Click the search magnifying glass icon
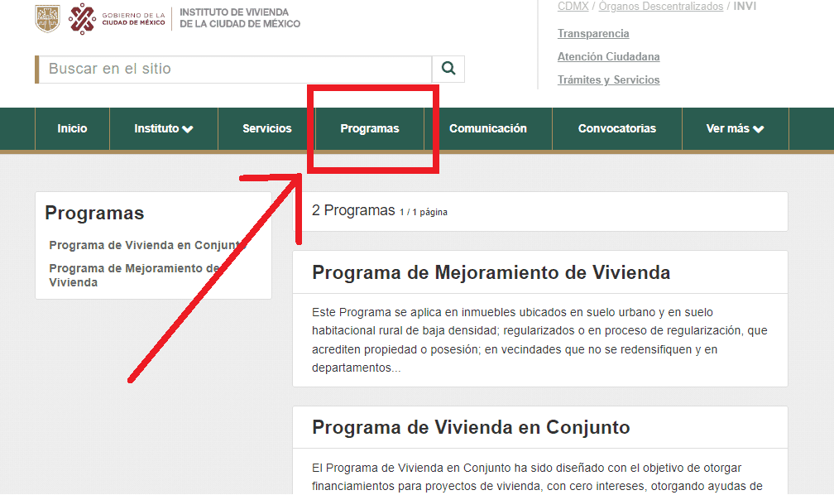 click(448, 69)
